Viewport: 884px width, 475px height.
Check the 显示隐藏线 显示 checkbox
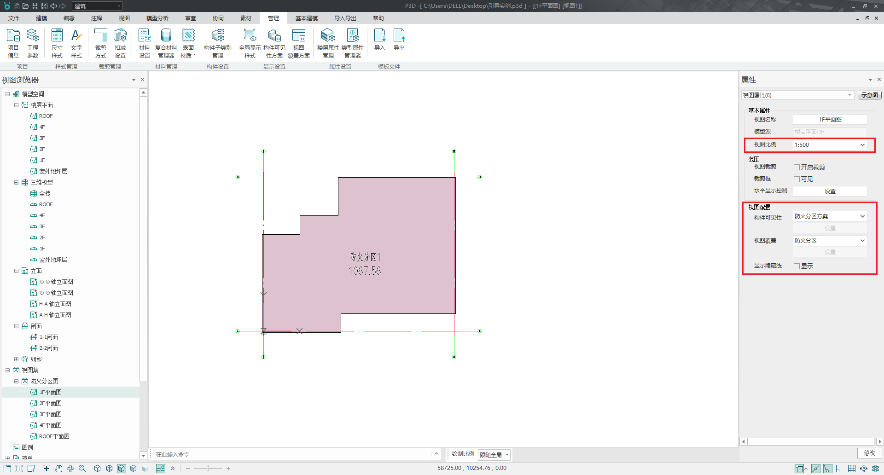point(797,266)
